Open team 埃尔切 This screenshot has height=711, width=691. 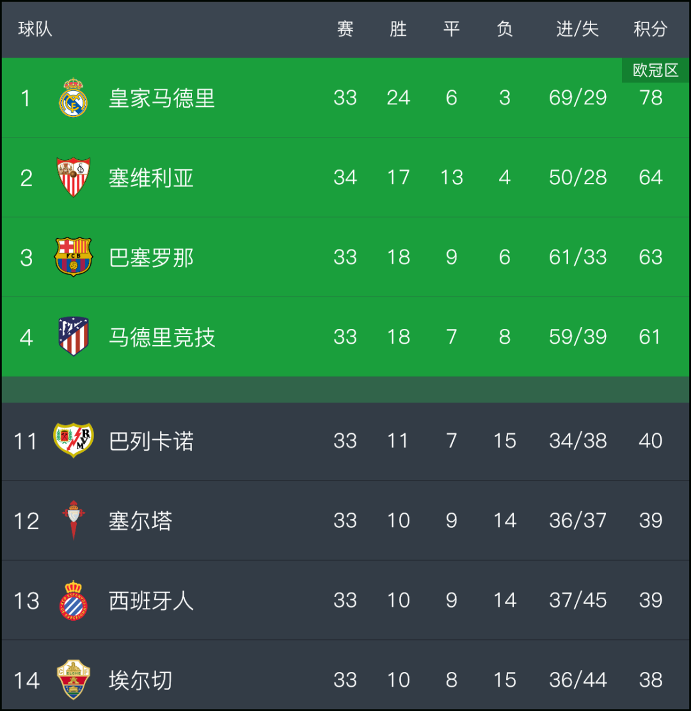(x=140, y=680)
